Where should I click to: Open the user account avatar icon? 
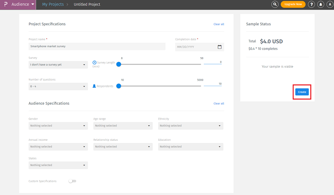click(x=330, y=4)
